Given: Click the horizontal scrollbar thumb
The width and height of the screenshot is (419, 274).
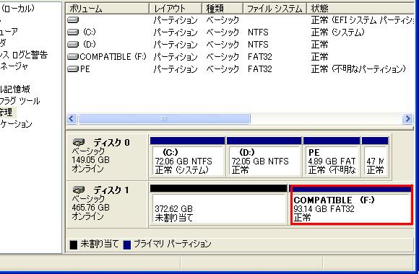Looking at the screenshot, I should click(x=164, y=119).
